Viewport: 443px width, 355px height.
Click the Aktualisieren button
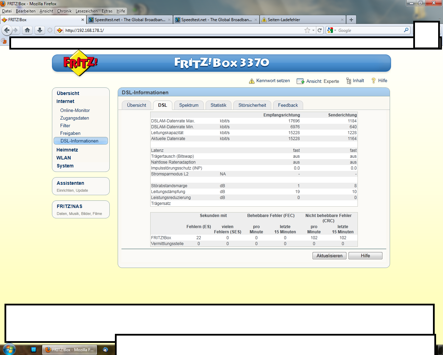click(329, 256)
